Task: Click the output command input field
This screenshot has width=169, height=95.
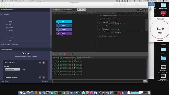Action: [98, 81]
